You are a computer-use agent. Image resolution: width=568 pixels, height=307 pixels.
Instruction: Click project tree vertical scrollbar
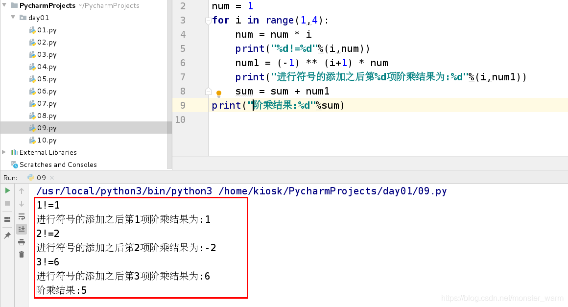pos(169,85)
